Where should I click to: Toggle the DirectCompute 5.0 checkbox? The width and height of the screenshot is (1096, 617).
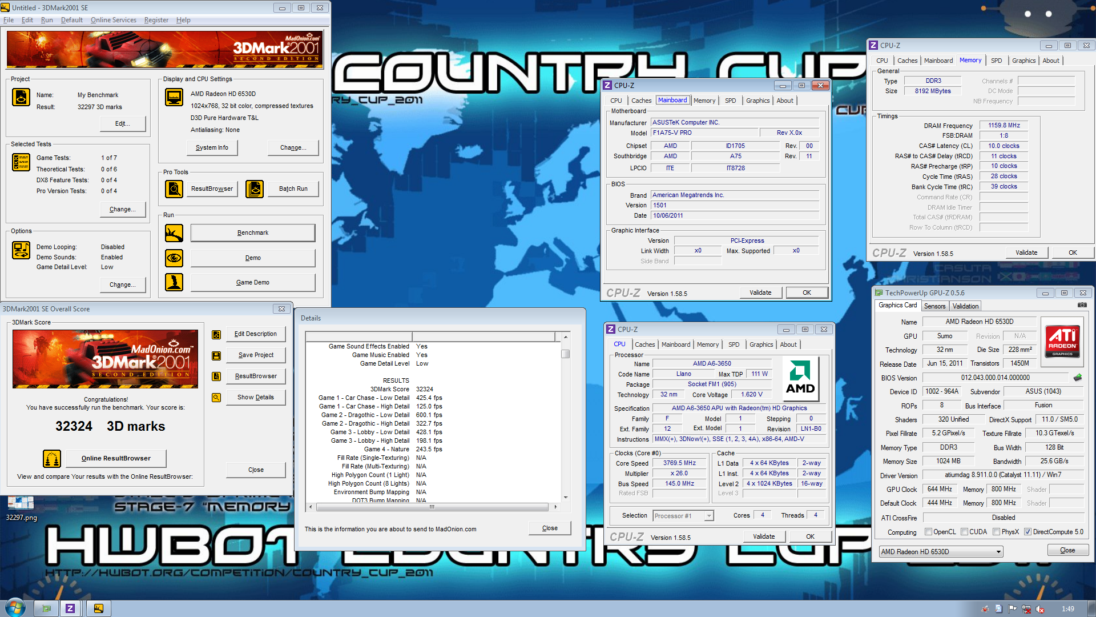coord(1027,532)
